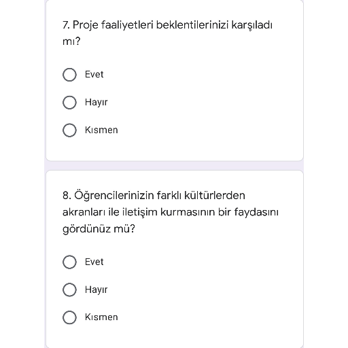This screenshot has width=348, height=348.
Task: Click the 'Kısmen' label text in question 8
Action: pyautogui.click(x=101, y=317)
